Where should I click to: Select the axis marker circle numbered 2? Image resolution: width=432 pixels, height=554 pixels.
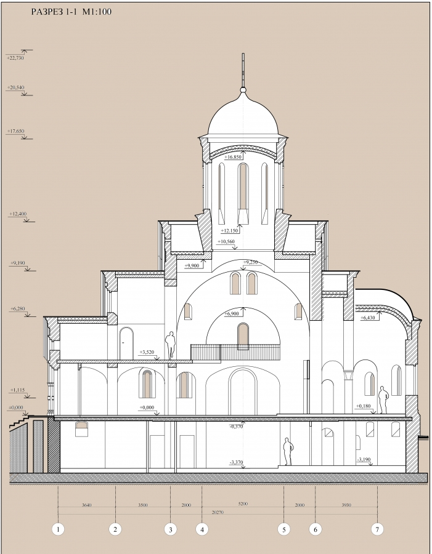pyautogui.click(x=115, y=529)
